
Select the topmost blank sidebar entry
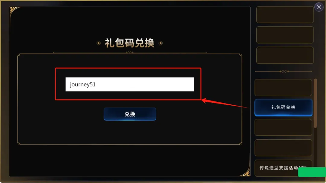tap(285, 14)
